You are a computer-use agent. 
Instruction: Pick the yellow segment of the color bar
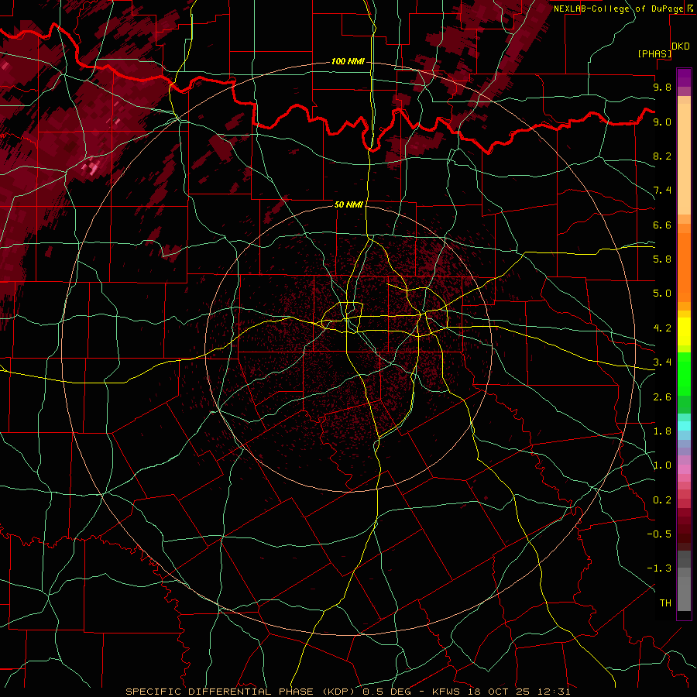684,331
